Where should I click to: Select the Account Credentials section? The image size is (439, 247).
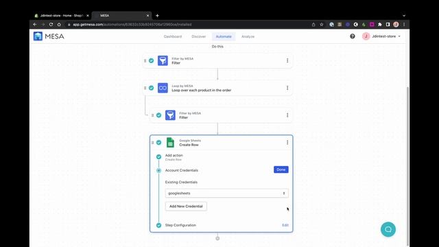click(x=181, y=170)
